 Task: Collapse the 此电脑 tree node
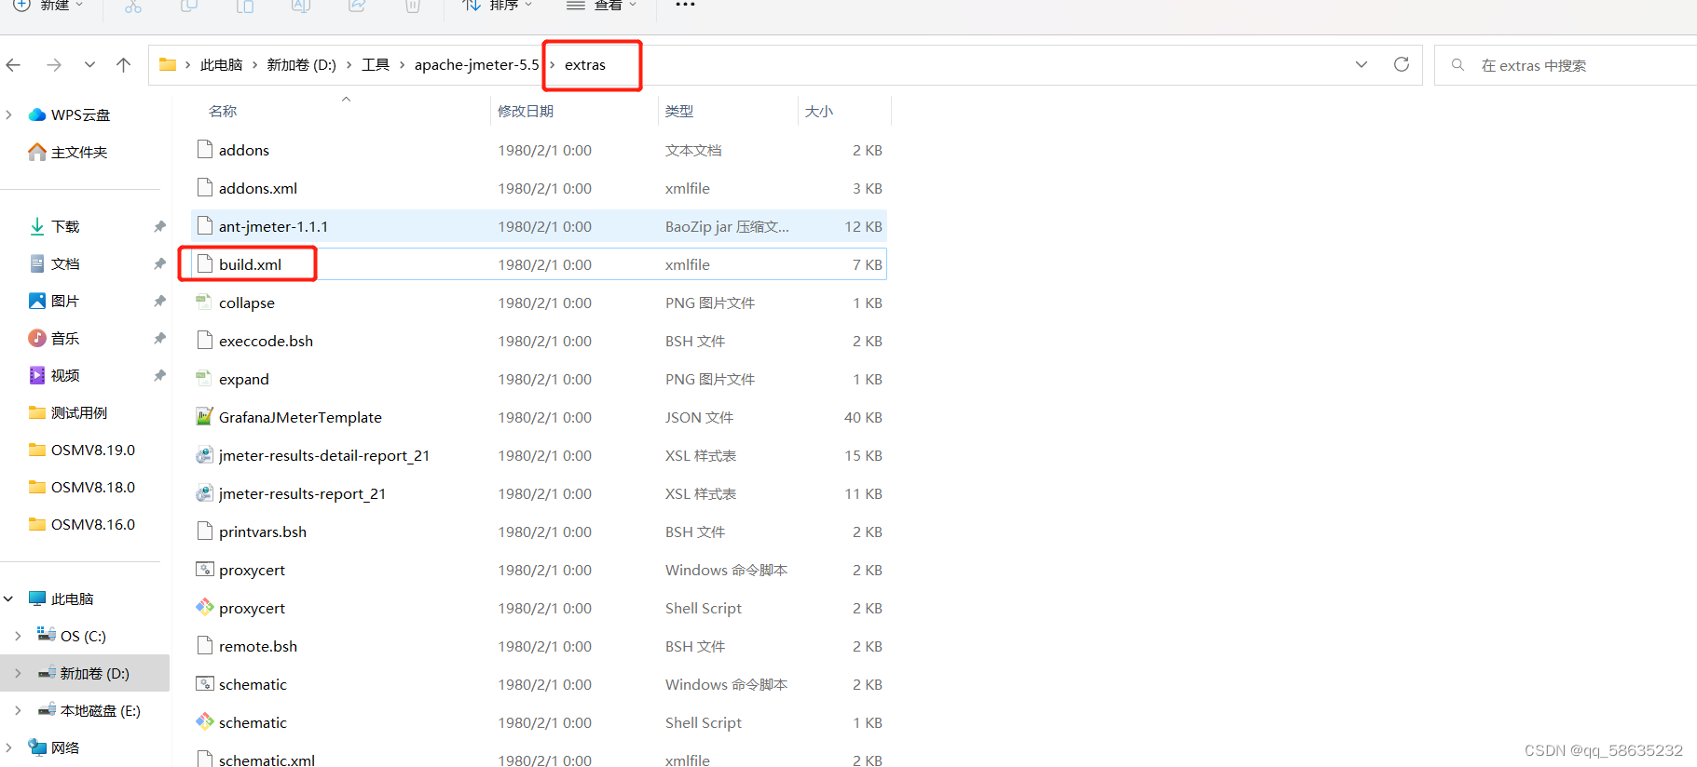pos(8,599)
